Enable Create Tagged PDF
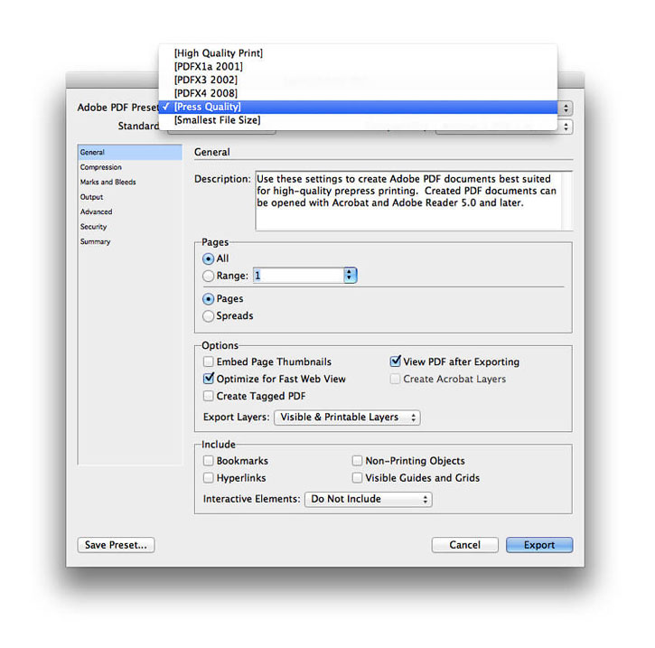 click(x=208, y=396)
